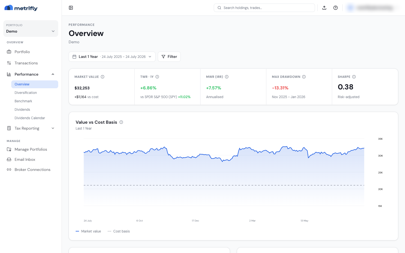Click the 13 May chart axis label
The image size is (405, 253).
304,221
